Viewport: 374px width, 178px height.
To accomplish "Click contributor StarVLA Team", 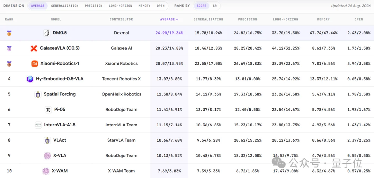I will coord(122,140).
